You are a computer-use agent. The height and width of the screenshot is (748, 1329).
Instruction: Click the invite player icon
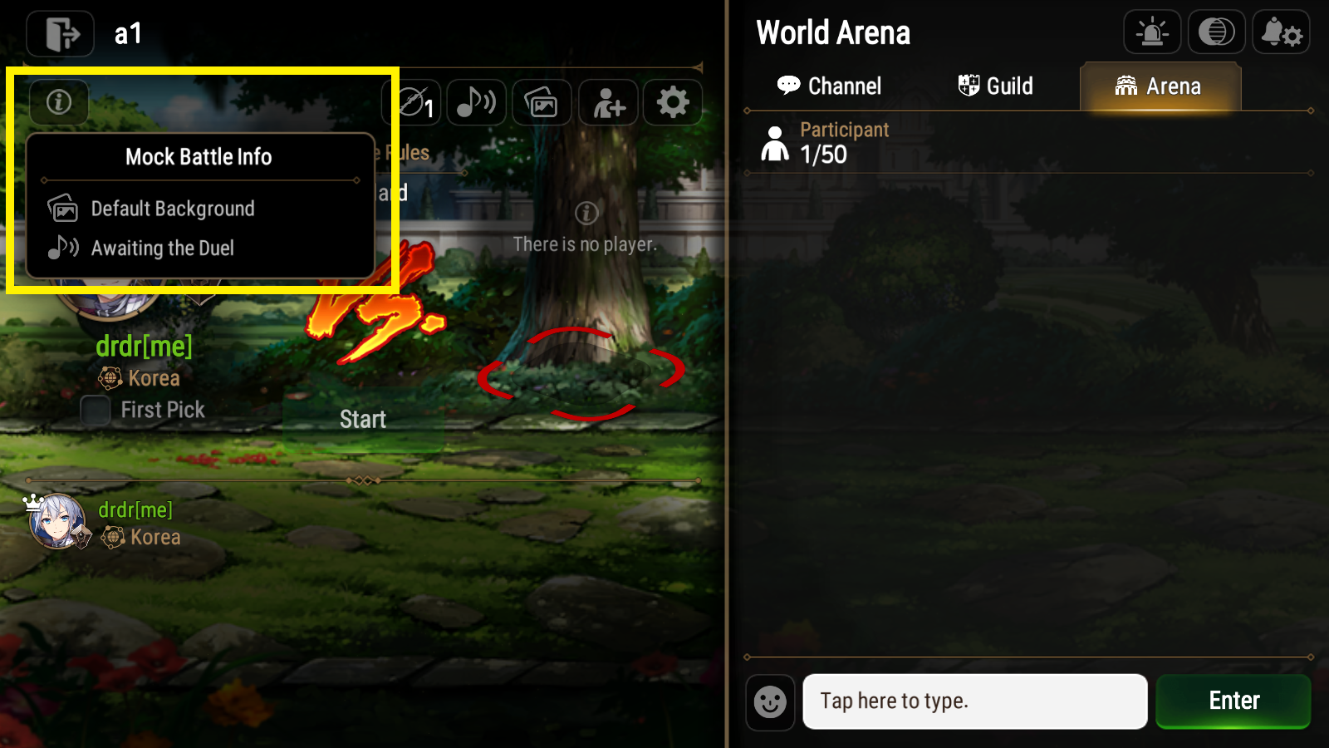(608, 102)
